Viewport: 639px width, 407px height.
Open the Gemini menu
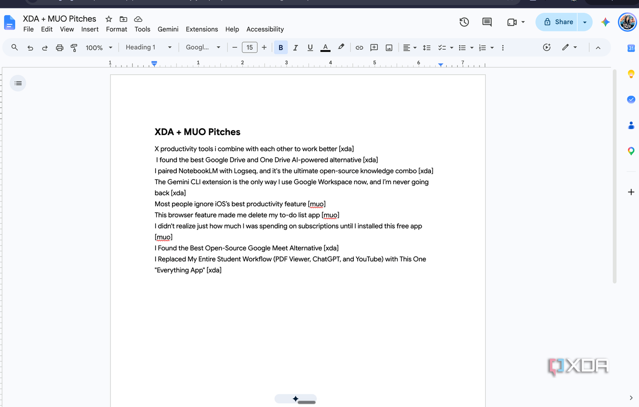(168, 29)
